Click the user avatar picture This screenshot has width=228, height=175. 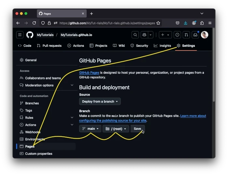click(x=205, y=35)
